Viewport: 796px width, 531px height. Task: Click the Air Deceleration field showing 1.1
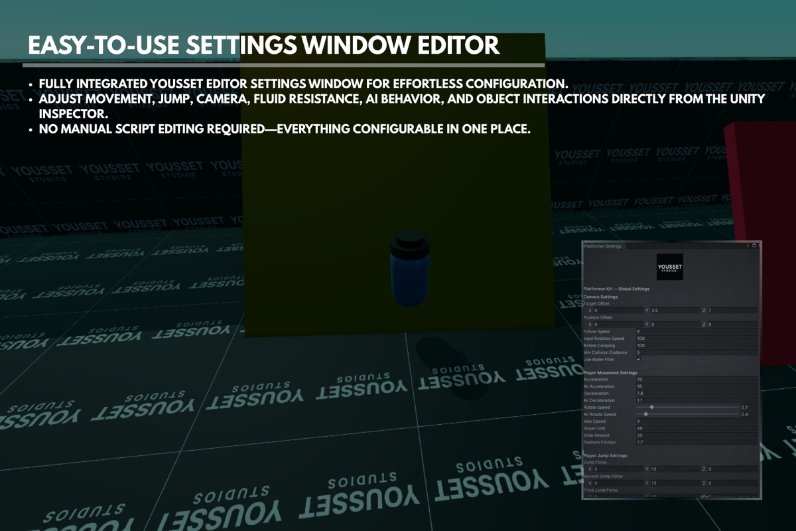696,400
